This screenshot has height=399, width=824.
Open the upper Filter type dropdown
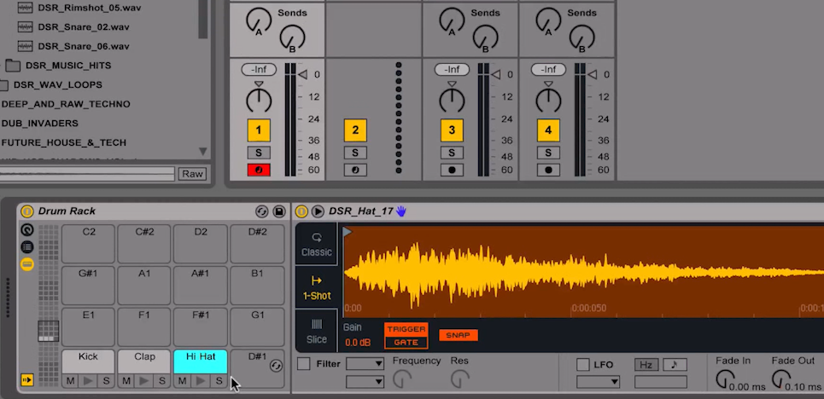pos(365,364)
